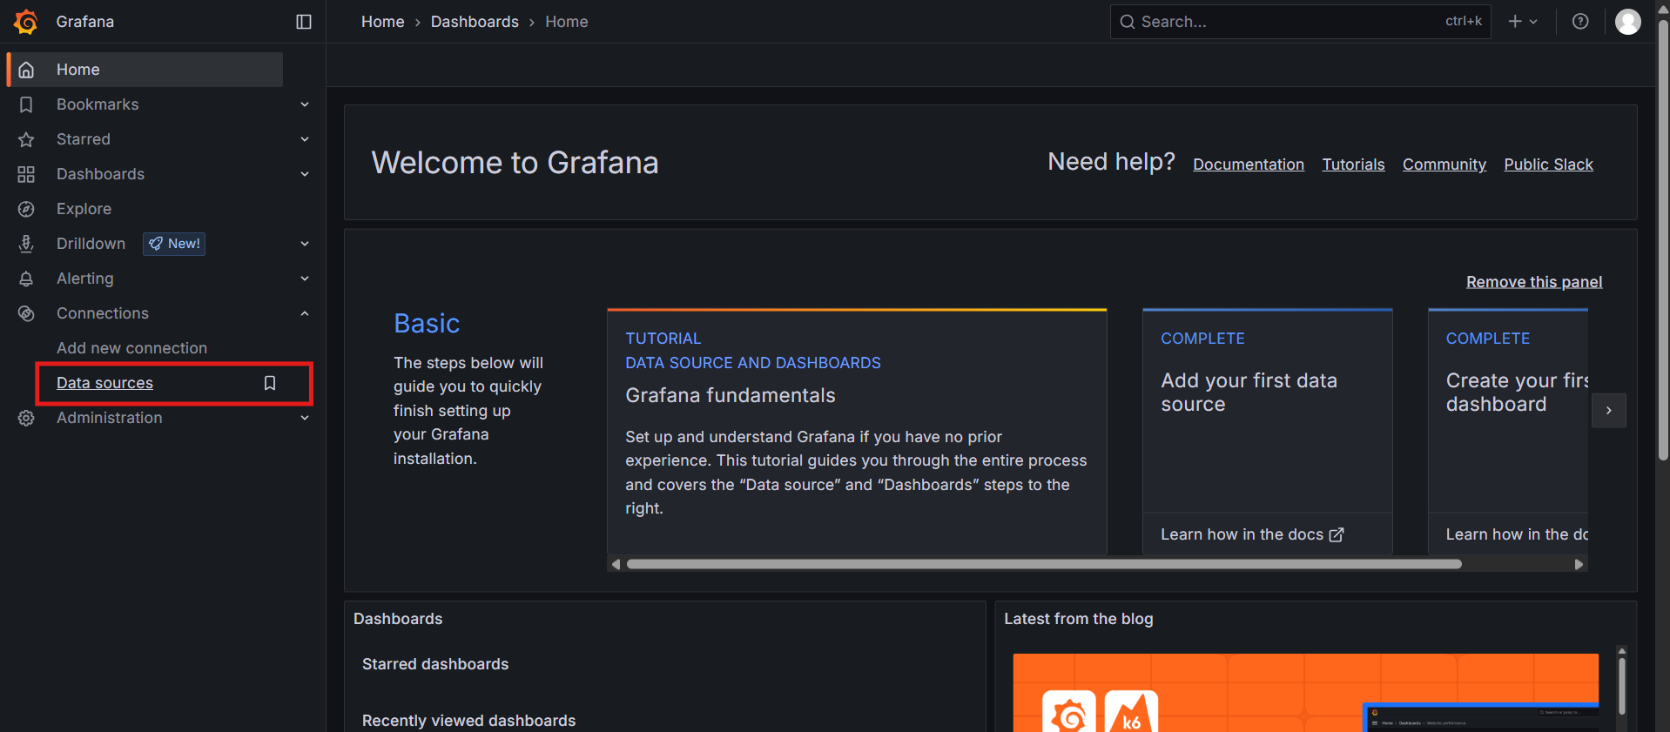Click the Home breadcrumb link
The image size is (1670, 732).
383,22
